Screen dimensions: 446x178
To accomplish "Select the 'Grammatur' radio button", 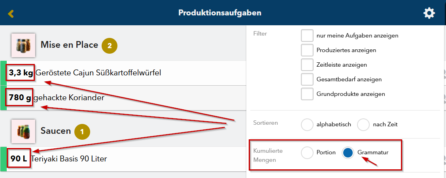I will (348, 152).
